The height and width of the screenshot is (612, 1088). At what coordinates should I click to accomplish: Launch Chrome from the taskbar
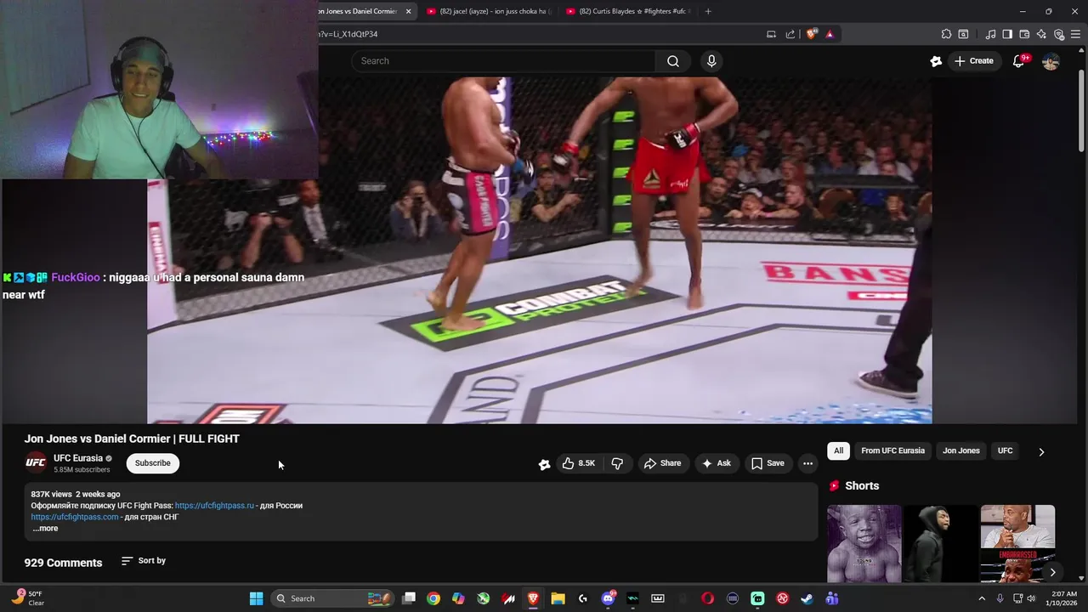point(433,598)
